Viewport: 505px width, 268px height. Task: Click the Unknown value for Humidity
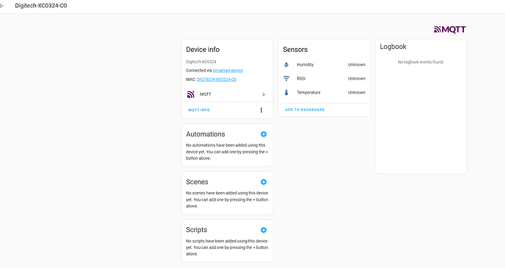coord(356,64)
